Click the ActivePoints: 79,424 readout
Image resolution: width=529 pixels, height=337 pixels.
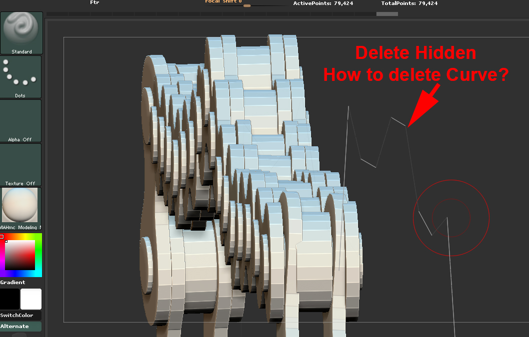point(323,3)
